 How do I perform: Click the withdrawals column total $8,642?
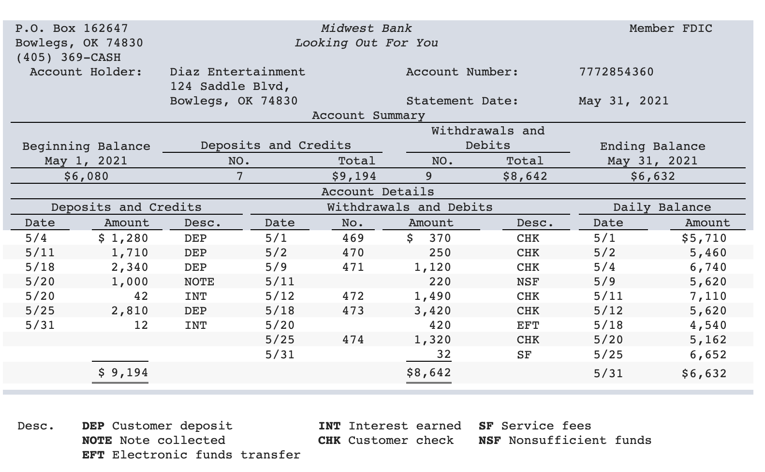(x=429, y=373)
